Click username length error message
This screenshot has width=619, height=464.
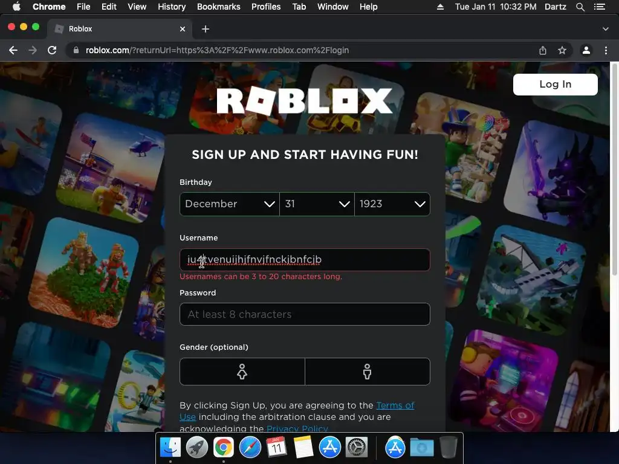(261, 277)
